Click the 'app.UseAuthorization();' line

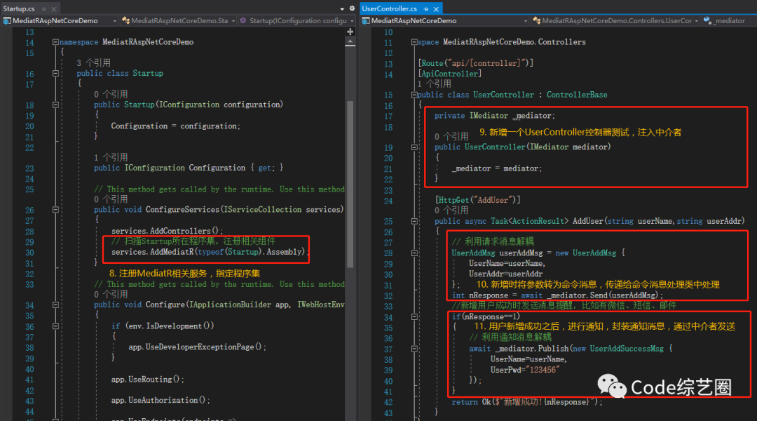(x=161, y=400)
